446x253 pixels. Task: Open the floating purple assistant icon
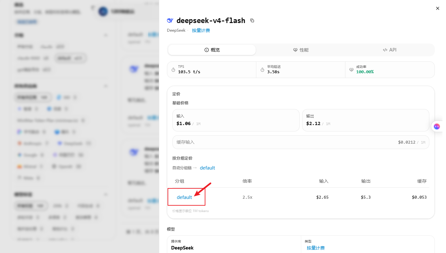coord(437,126)
